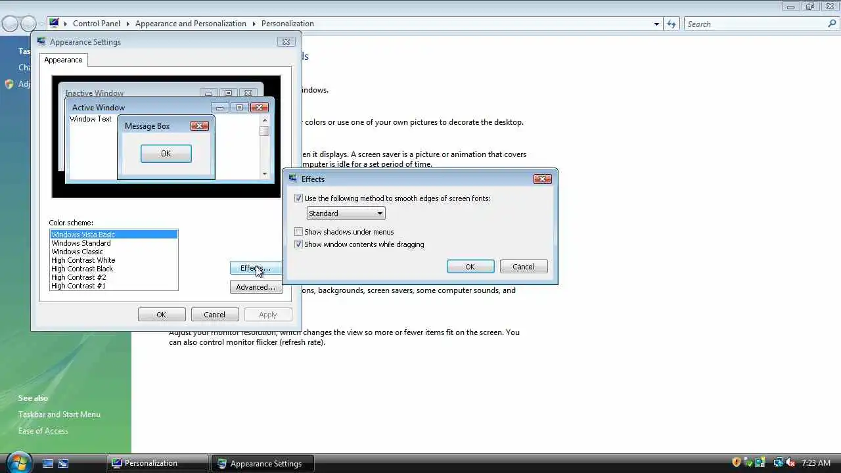Uncheck Show window contents while dragging
841x473 pixels.
coord(298,244)
